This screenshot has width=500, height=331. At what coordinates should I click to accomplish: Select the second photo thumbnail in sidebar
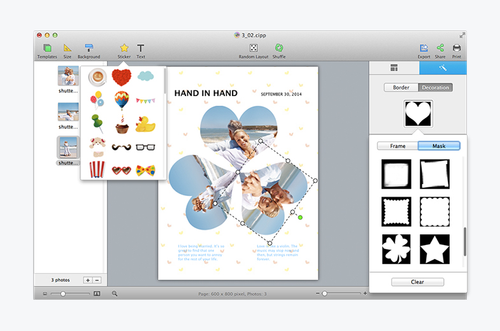point(68,112)
